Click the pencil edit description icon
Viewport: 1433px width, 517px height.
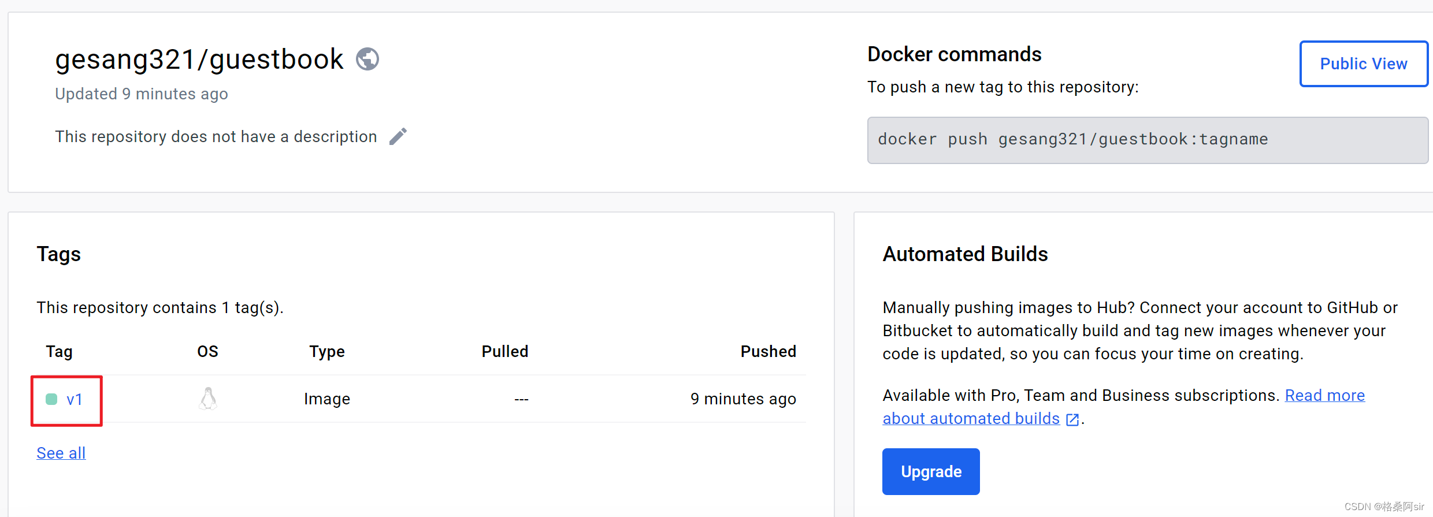tap(398, 137)
